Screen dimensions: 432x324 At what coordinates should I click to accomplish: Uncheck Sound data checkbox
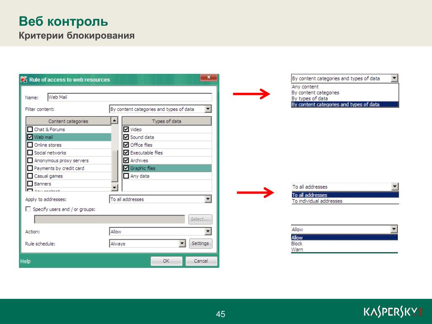pos(126,137)
